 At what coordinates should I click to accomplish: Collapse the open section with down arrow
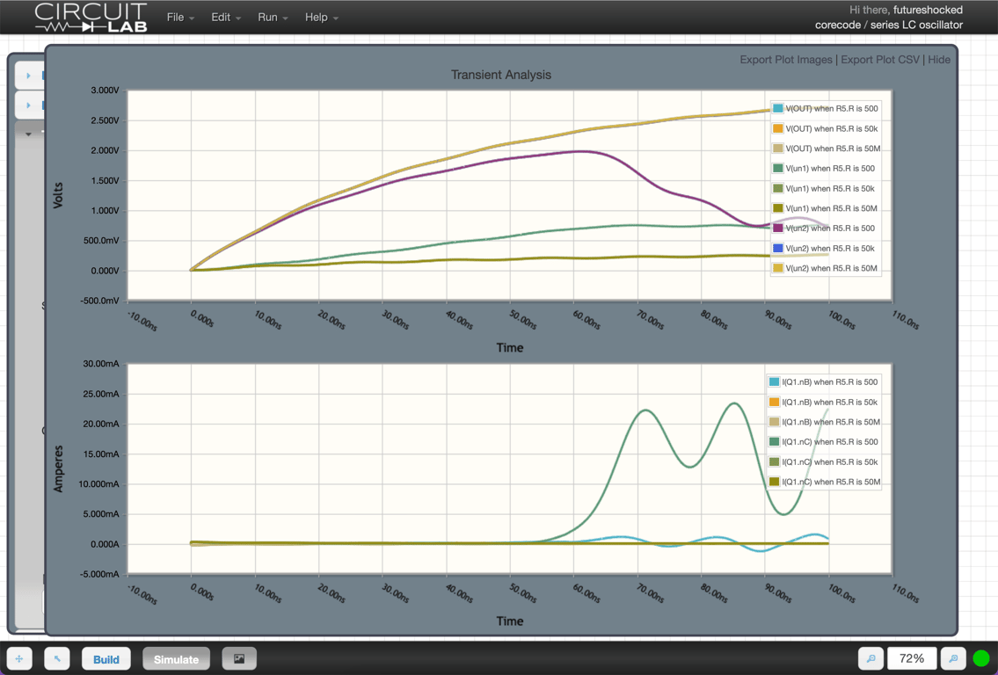28,134
